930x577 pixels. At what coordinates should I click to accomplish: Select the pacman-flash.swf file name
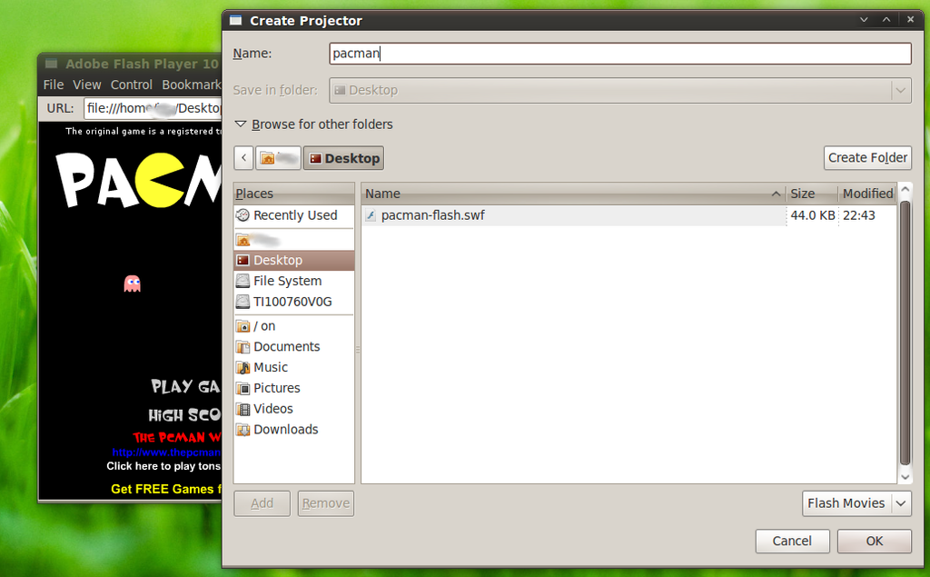click(x=433, y=215)
